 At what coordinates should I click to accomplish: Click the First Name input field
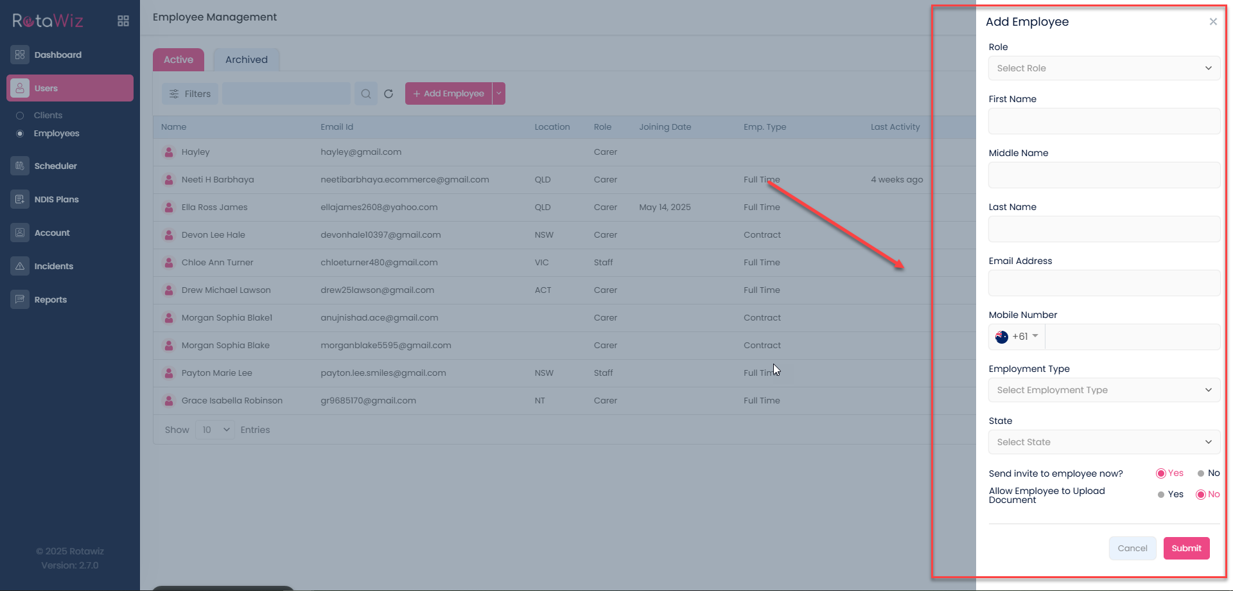pyautogui.click(x=1103, y=121)
